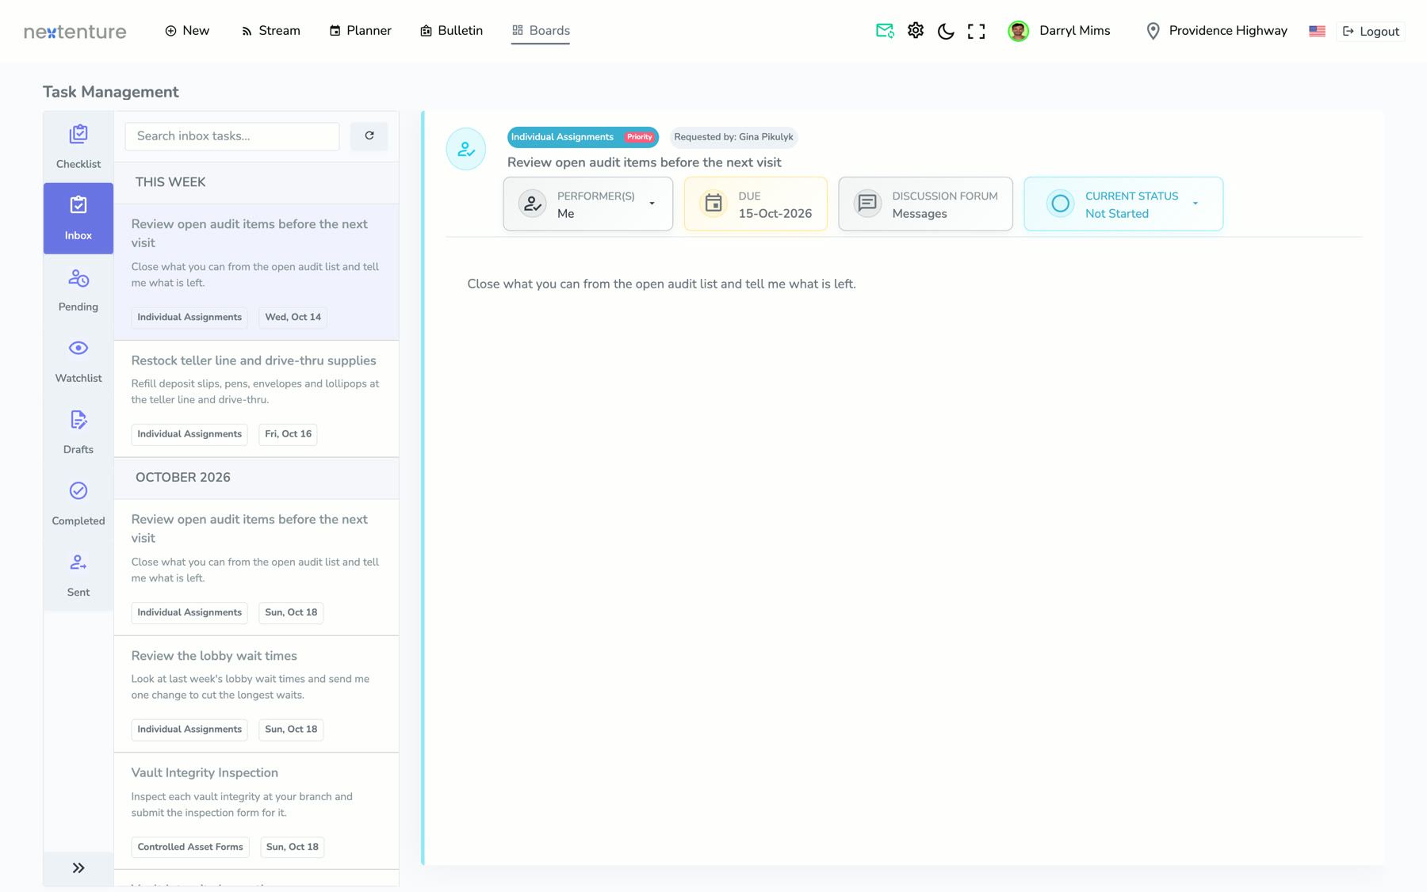The width and height of the screenshot is (1427, 892).
Task: Click the Providence Highway location pin
Action: pos(1153,31)
